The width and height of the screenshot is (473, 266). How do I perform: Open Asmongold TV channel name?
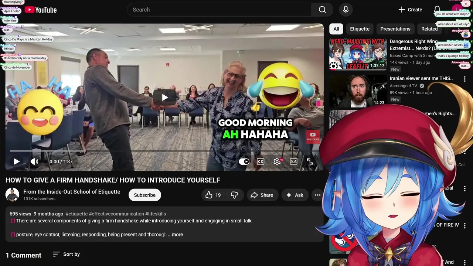click(x=403, y=86)
